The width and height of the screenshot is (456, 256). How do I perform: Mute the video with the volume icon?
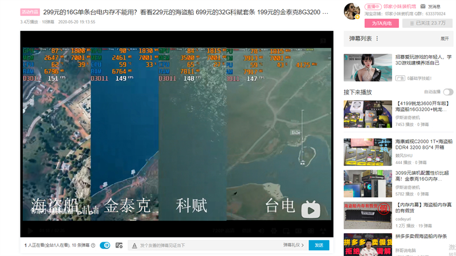(x=261, y=231)
